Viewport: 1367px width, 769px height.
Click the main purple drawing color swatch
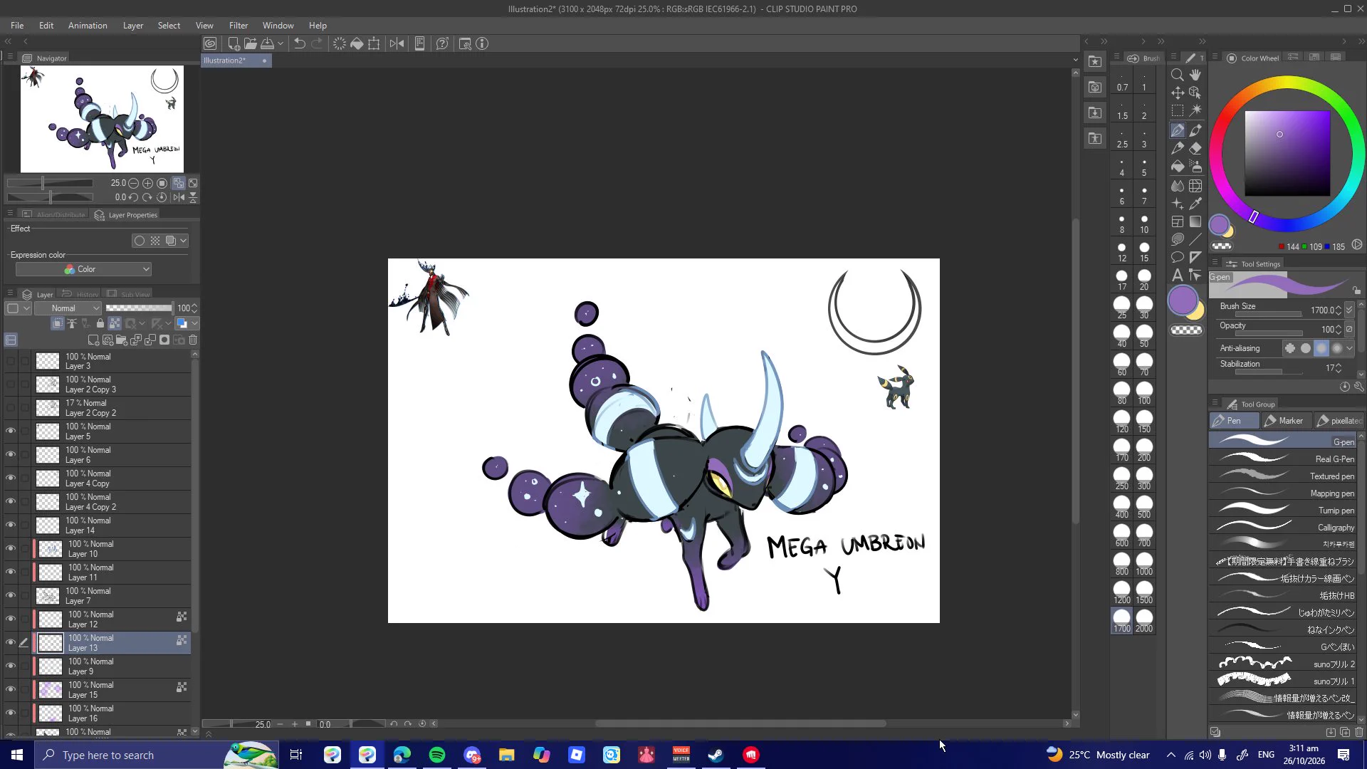[x=1183, y=300]
